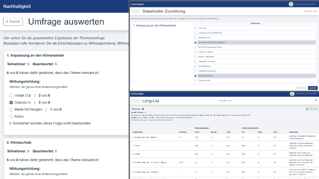Go back from Umfrage auswerten page
The height and width of the screenshot is (179, 319).
(13, 21)
